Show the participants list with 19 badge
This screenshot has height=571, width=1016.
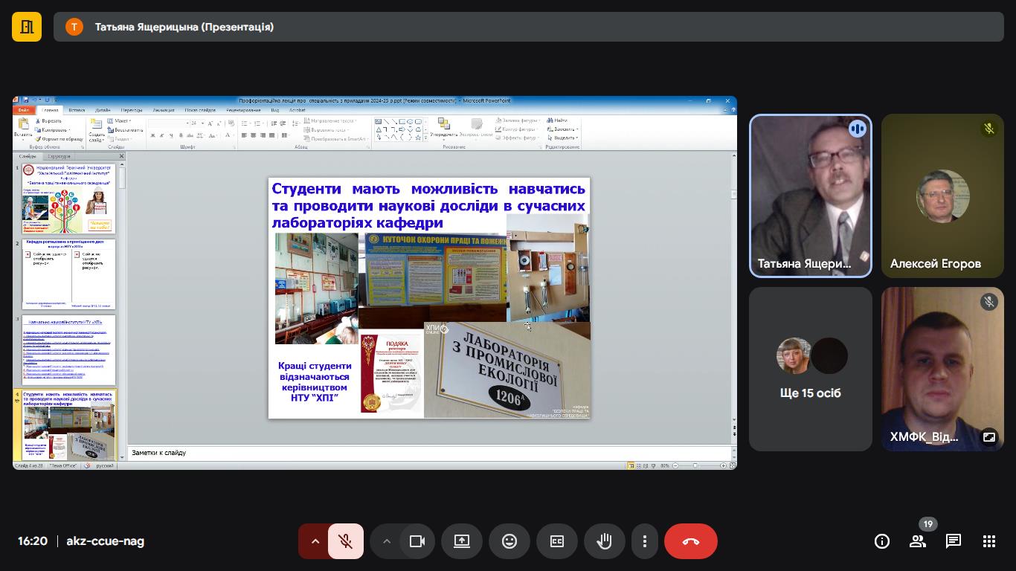tap(918, 541)
